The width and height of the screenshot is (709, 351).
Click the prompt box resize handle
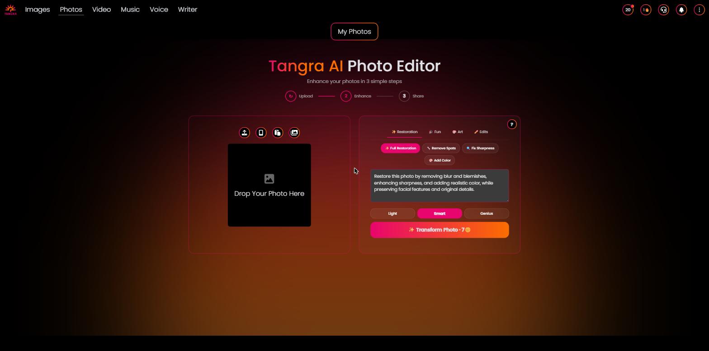507,200
